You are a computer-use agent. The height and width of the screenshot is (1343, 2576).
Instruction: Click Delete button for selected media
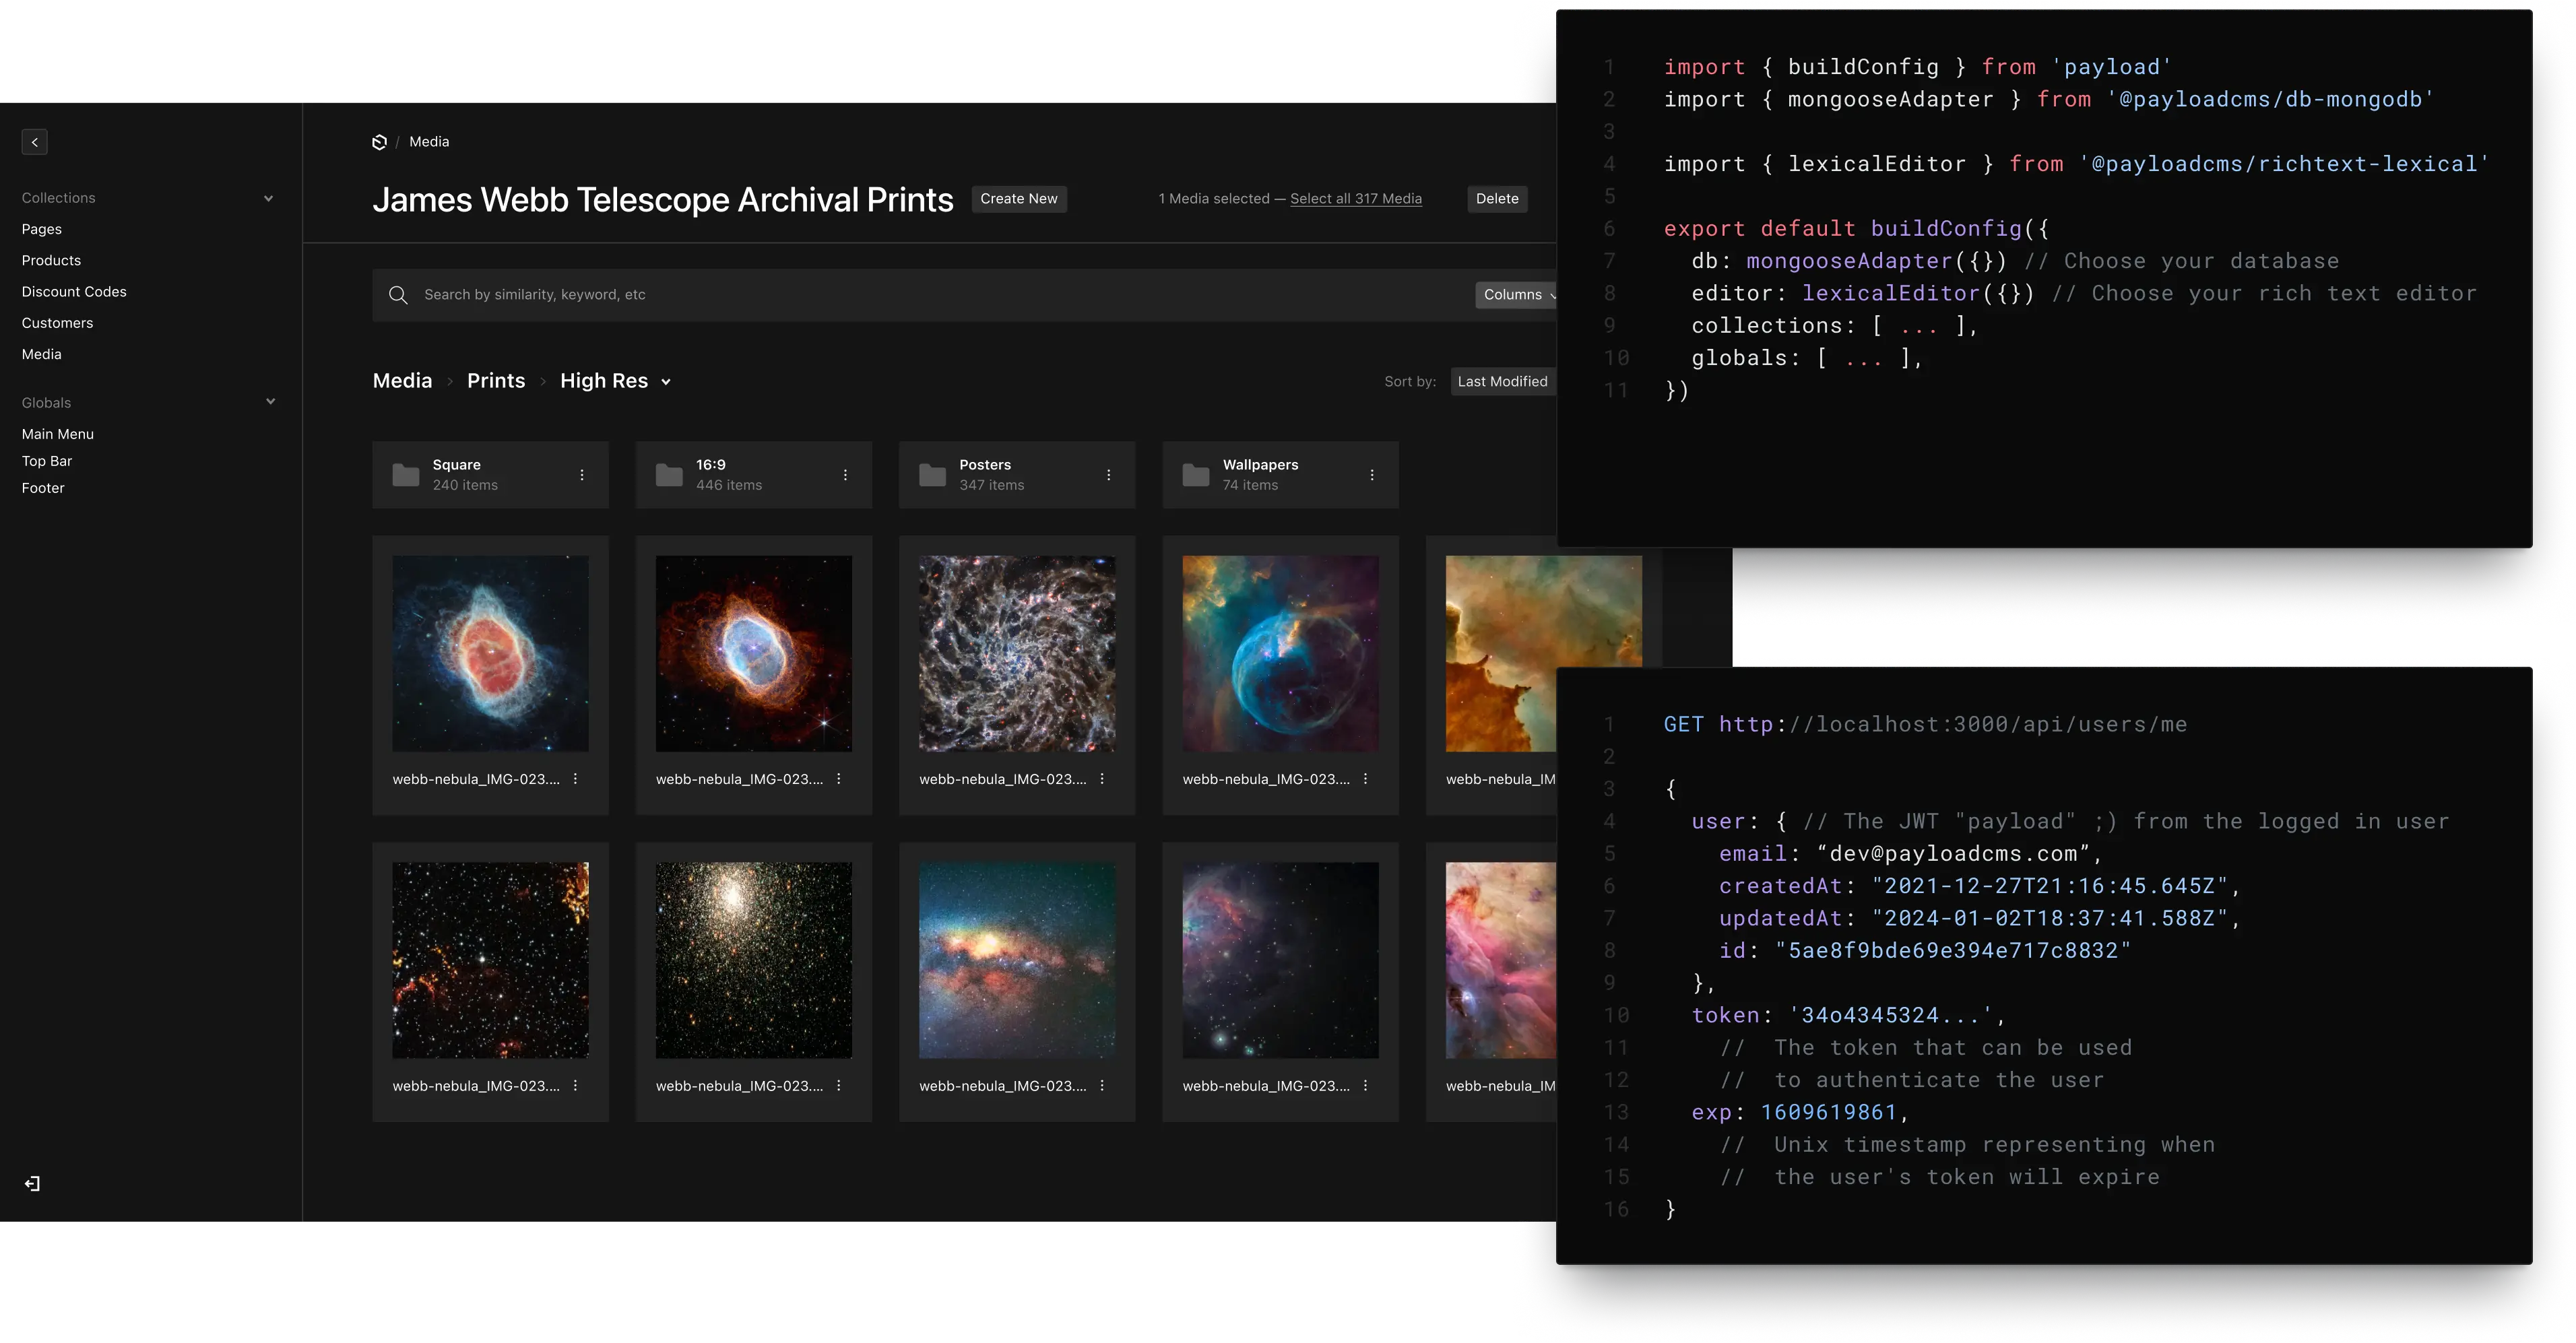point(1496,198)
